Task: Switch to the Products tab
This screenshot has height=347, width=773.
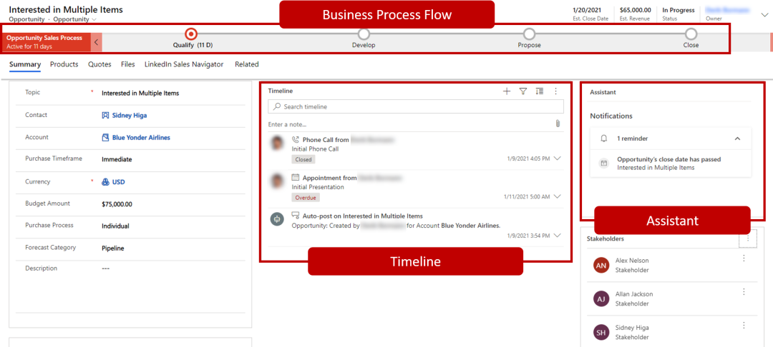Action: pos(64,64)
